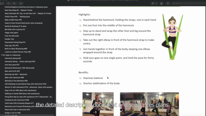Image resolution: width=206 pixels, height=116 pixels.
Task: Select Hammock Swing - Knees dancing #103
Action: [x=20, y=62]
